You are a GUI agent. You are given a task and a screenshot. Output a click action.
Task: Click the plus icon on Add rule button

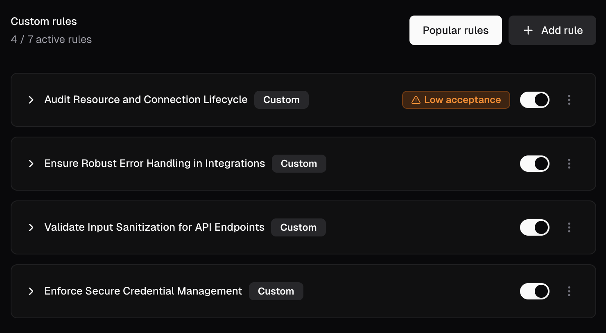(x=528, y=30)
